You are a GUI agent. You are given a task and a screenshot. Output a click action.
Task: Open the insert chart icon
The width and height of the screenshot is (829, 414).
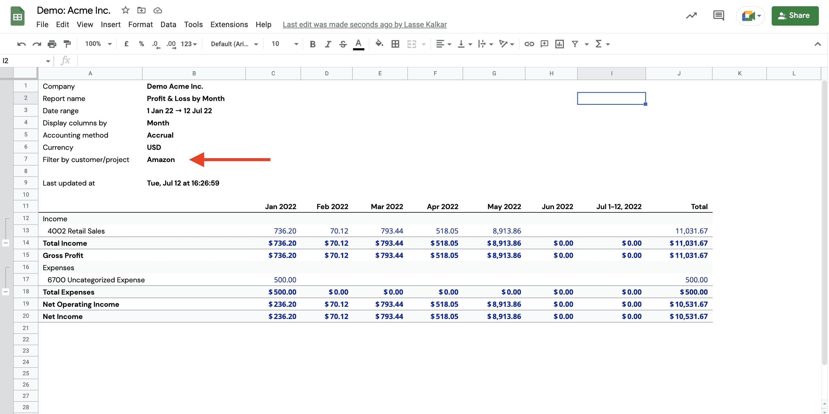[559, 44]
